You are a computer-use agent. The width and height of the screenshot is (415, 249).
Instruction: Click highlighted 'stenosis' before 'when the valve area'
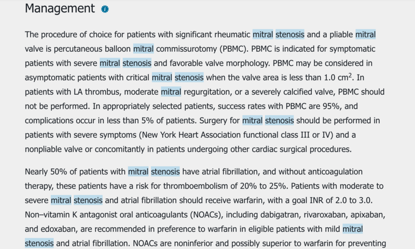point(189,78)
